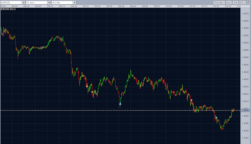Click the Sell button
This screenshot has width=251, height=144.
pyautogui.click(x=235, y=3)
